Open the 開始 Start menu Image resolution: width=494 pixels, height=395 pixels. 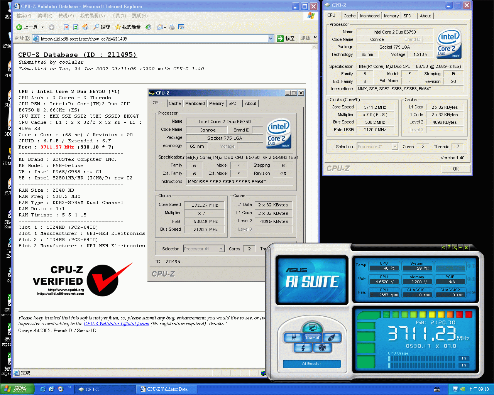(17, 389)
